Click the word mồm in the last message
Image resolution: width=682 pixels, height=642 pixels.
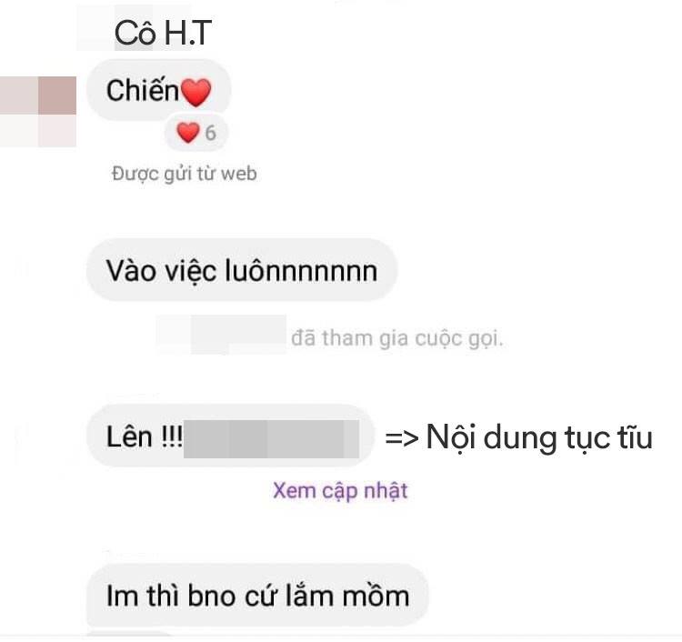pos(376,596)
